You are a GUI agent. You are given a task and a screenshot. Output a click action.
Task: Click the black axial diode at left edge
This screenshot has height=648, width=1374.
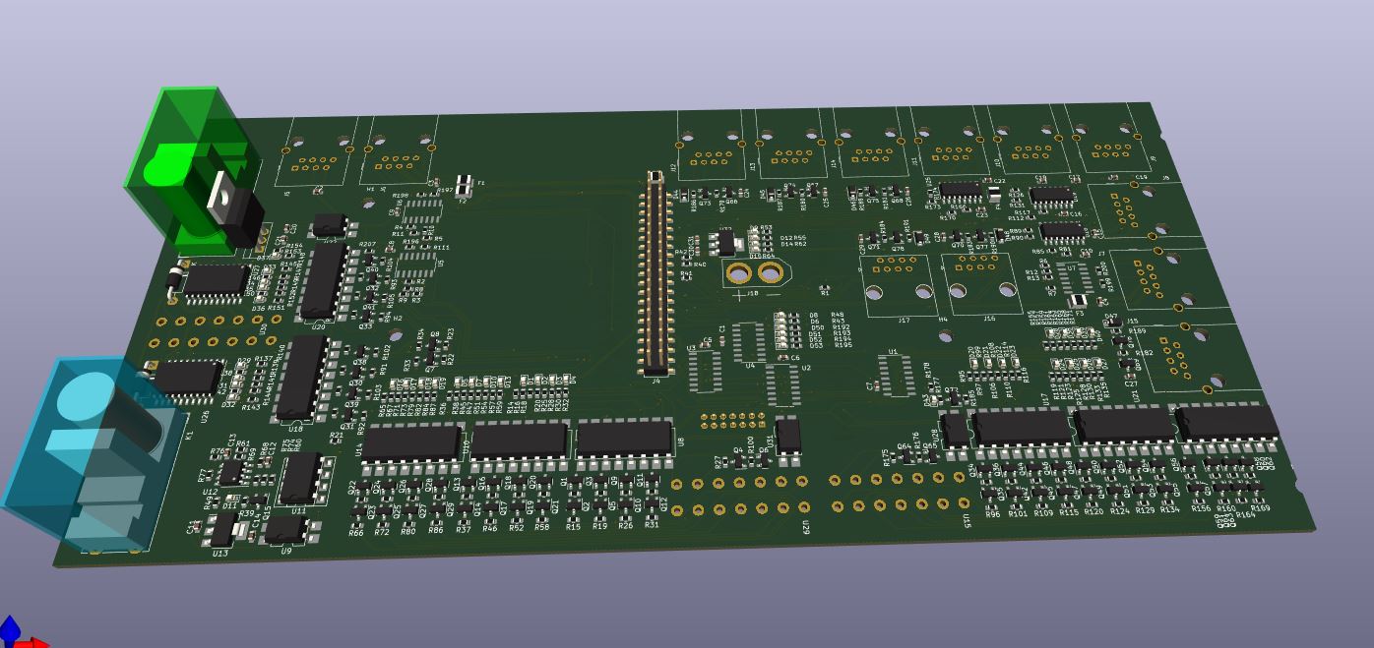pyautogui.click(x=174, y=280)
